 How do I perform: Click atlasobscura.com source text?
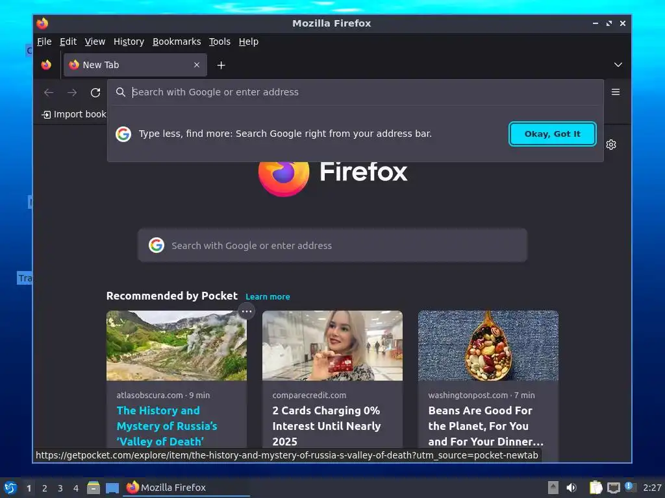[150, 395]
